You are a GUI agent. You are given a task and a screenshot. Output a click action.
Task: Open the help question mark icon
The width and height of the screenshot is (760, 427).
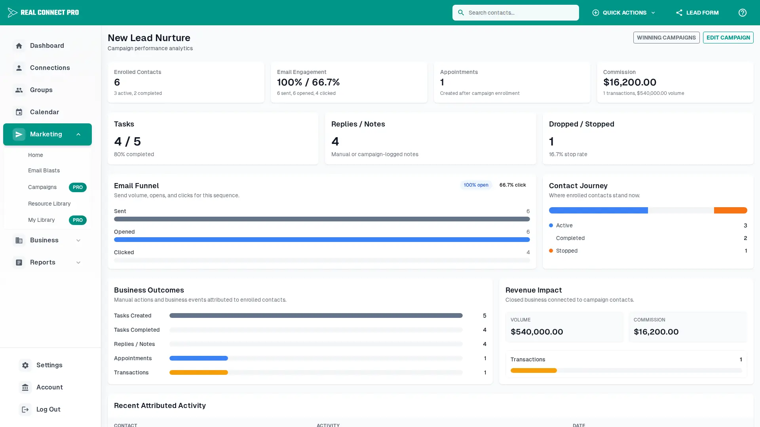tap(742, 13)
